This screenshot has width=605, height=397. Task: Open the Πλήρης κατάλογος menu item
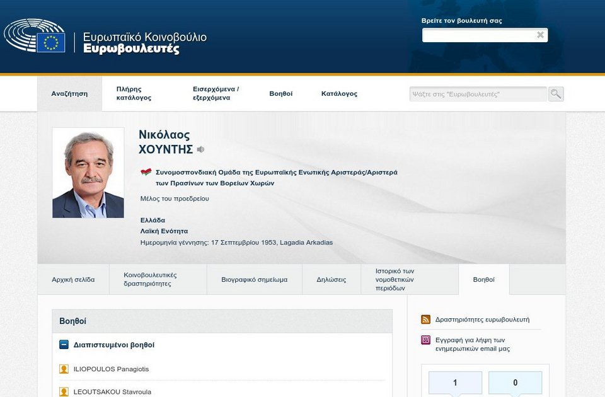(x=134, y=93)
